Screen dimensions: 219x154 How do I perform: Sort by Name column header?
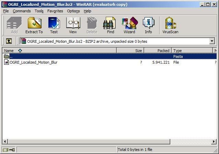[x=59, y=50]
